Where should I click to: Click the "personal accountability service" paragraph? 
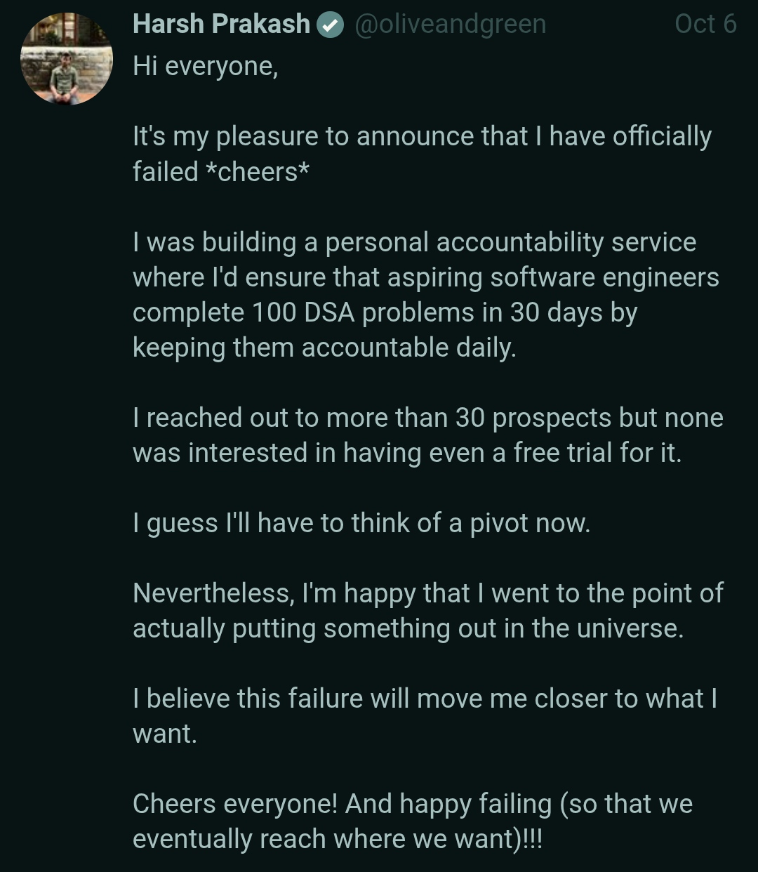pyautogui.click(x=414, y=242)
